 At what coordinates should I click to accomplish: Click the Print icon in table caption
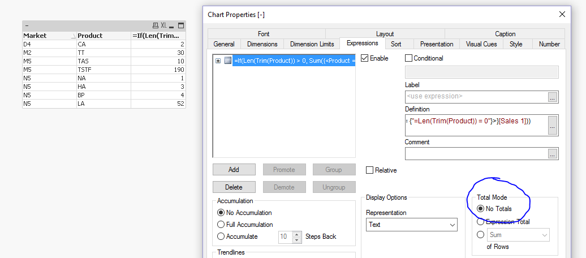pyautogui.click(x=156, y=25)
